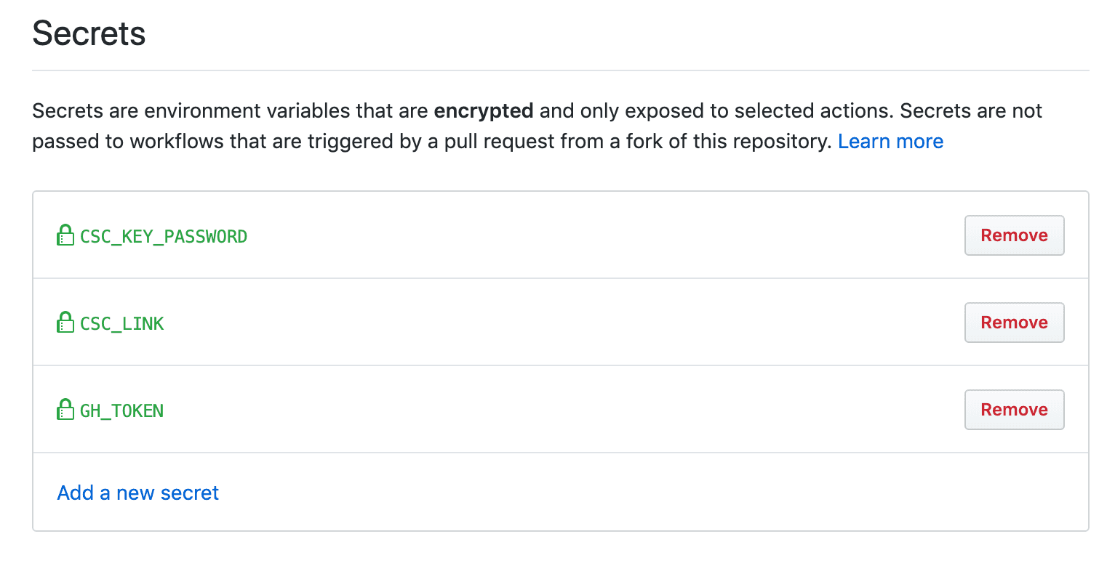
Task: Open the Learn more link
Action: [890, 142]
